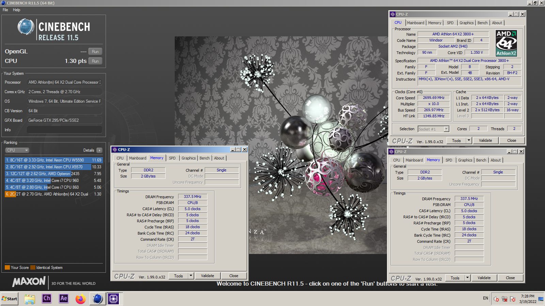Image resolution: width=545 pixels, height=306 pixels.
Task: Open the Cinebench File menu
Action: 5,10
